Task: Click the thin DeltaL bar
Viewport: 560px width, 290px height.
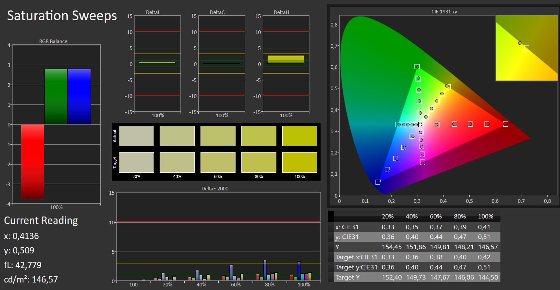Action: [x=157, y=63]
